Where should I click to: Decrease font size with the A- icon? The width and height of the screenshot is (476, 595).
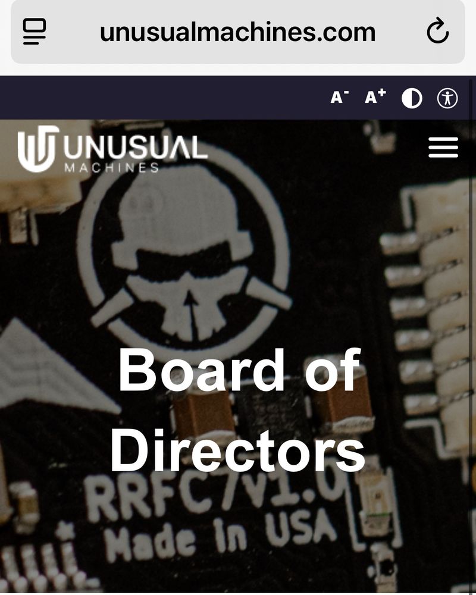pyautogui.click(x=339, y=98)
